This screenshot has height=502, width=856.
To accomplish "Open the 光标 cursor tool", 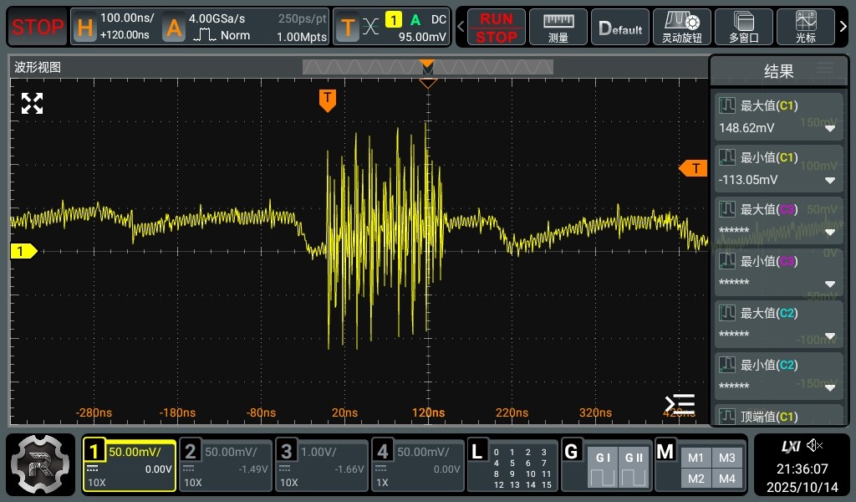I will click(807, 28).
